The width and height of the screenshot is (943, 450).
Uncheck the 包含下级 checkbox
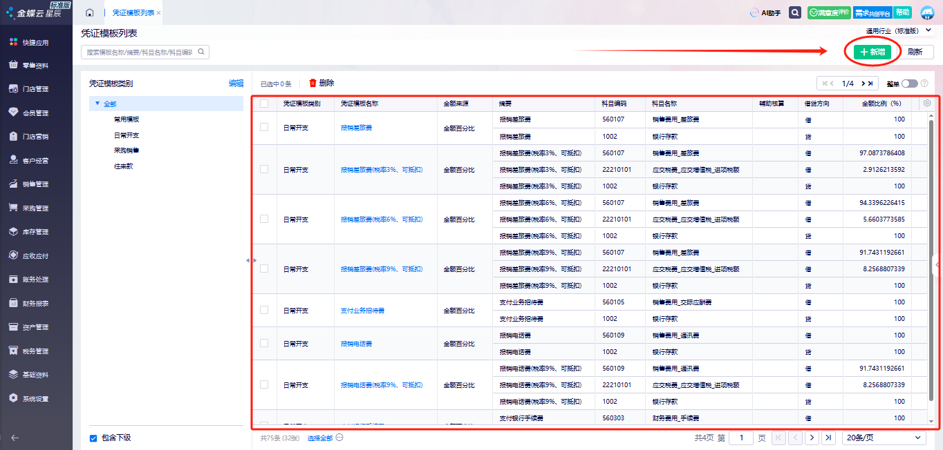[x=93, y=438]
